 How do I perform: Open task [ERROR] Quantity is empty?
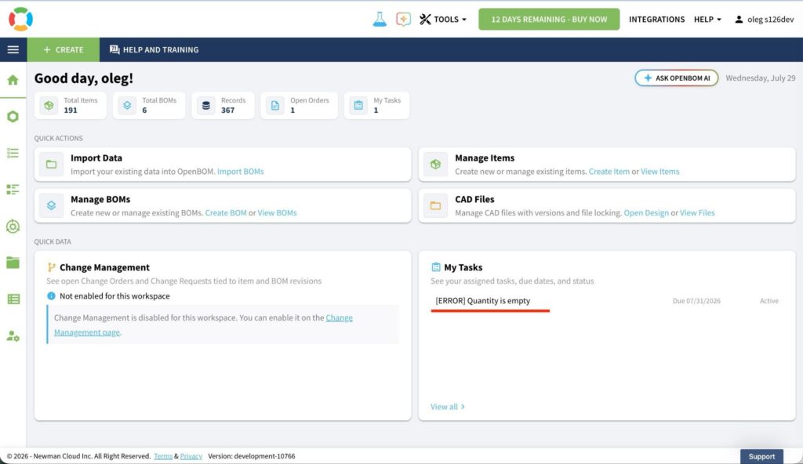[482, 301]
